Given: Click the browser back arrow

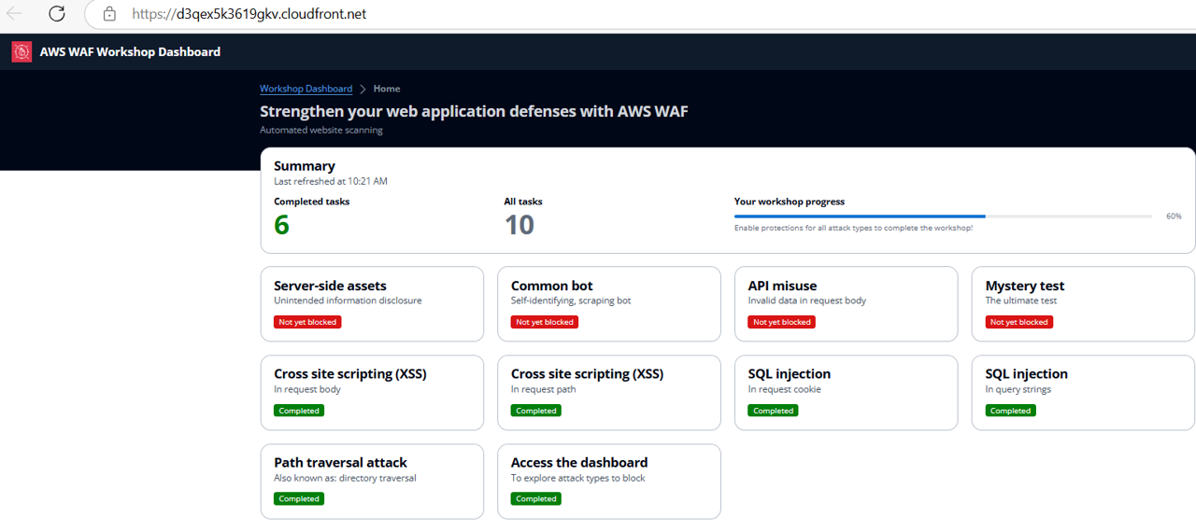Looking at the screenshot, I should 14,14.
